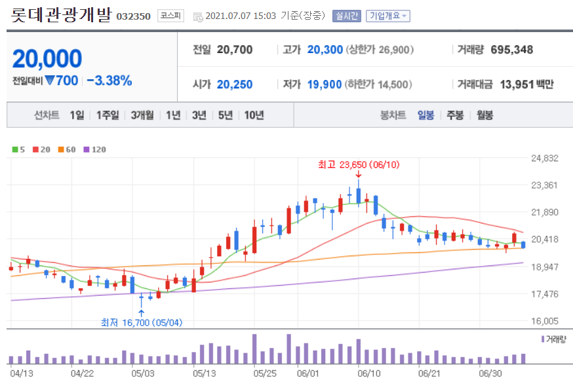
Task: Select the 10년 line chart tab
Action: pos(254,115)
